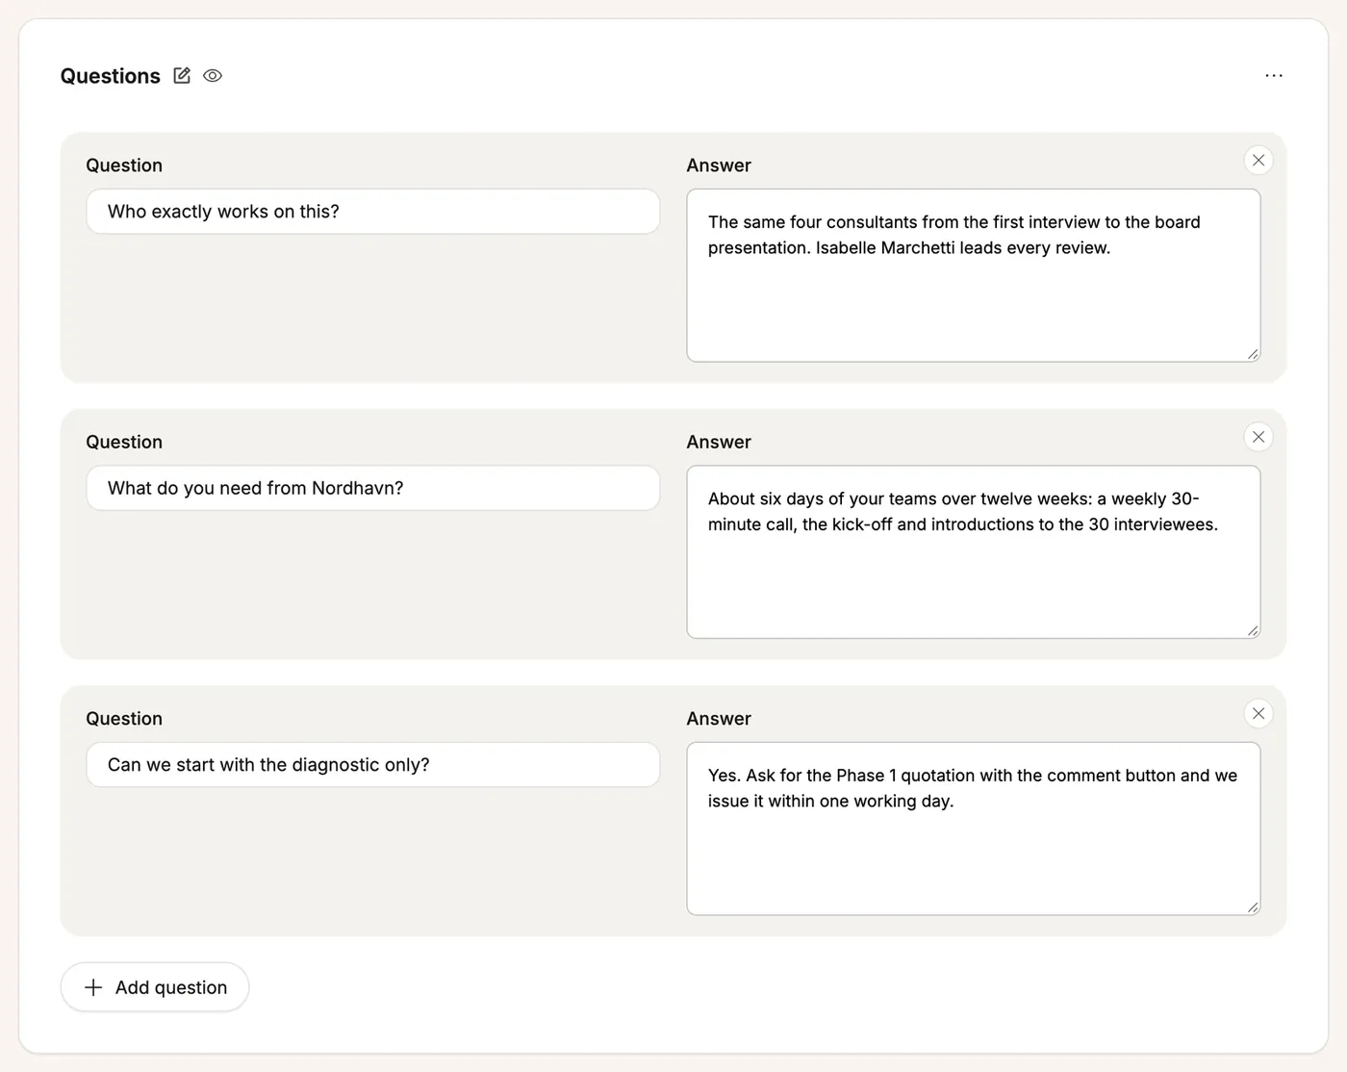Click the Add question button

[x=155, y=987]
